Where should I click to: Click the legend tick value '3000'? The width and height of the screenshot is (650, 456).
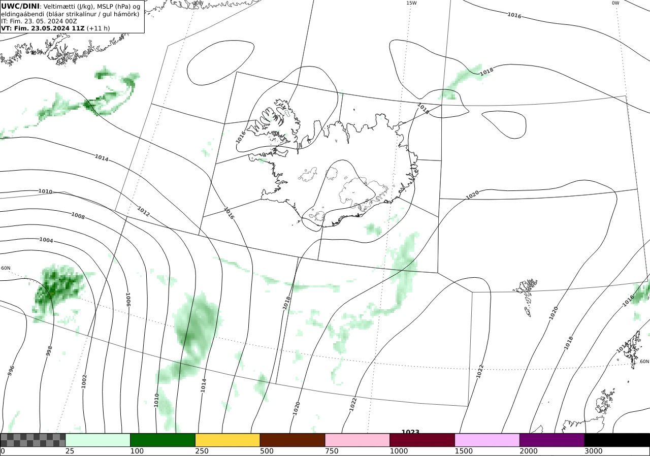click(594, 451)
